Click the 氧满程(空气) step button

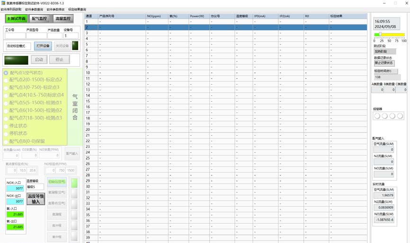57,192
